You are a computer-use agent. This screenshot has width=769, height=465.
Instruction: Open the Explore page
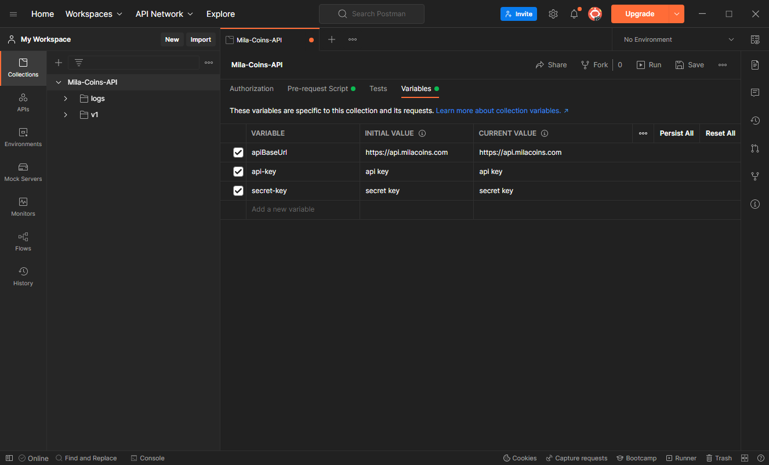pos(221,14)
